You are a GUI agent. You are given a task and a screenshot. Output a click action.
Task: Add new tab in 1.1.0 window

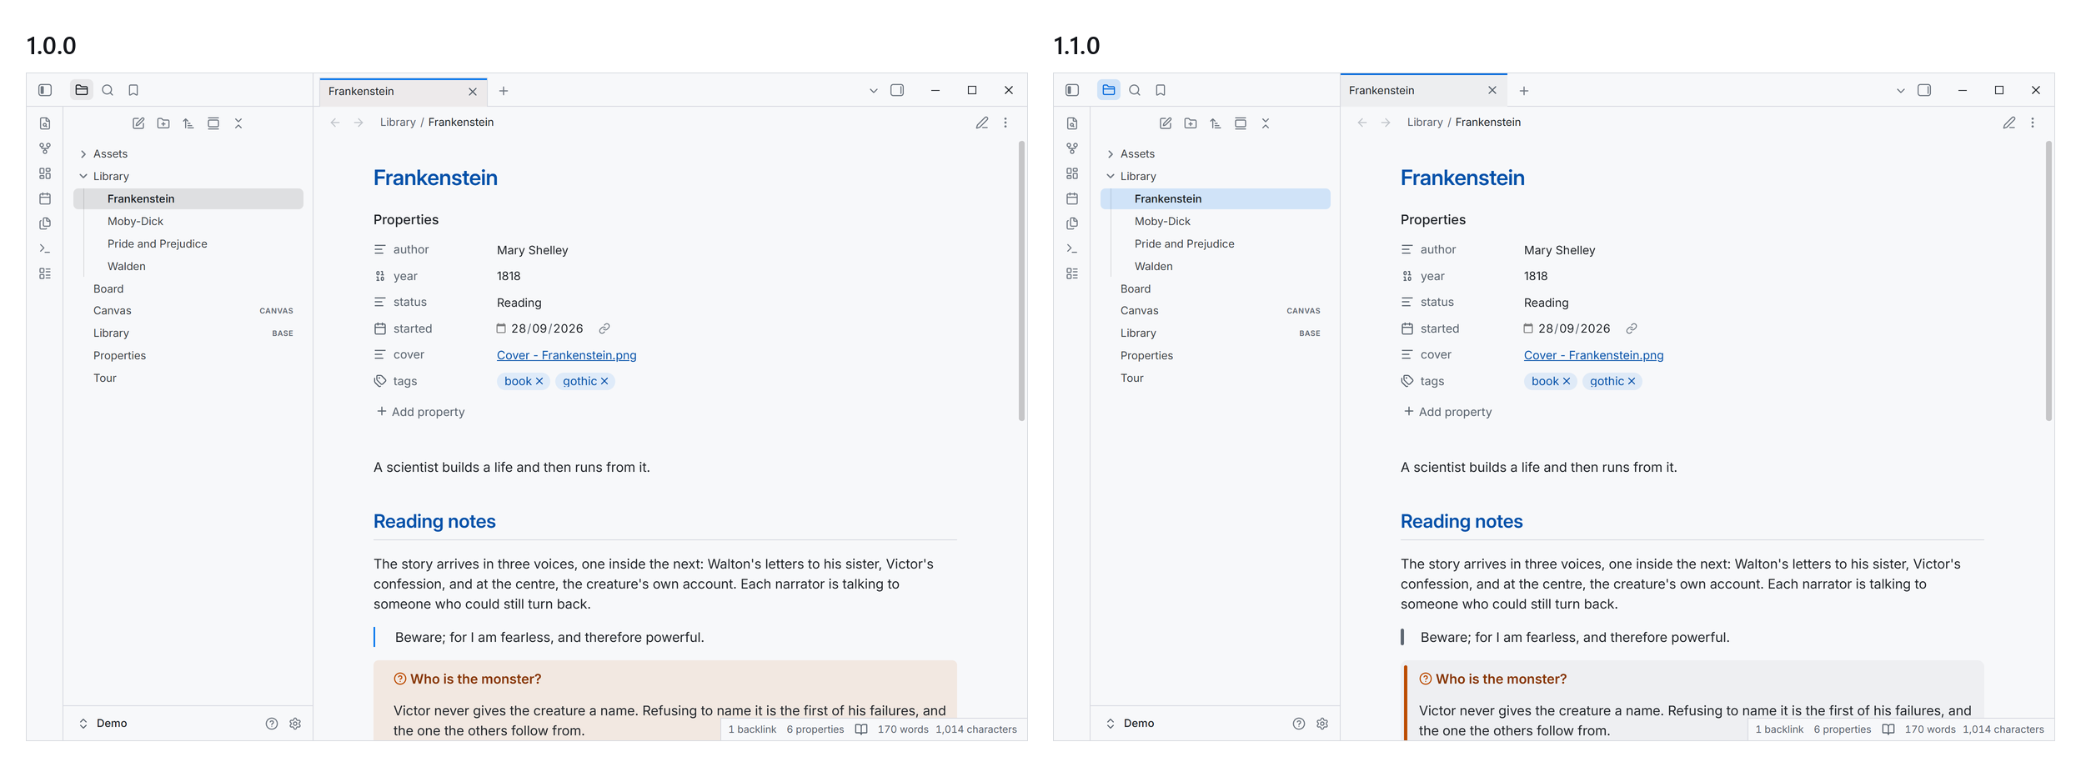1524,91
